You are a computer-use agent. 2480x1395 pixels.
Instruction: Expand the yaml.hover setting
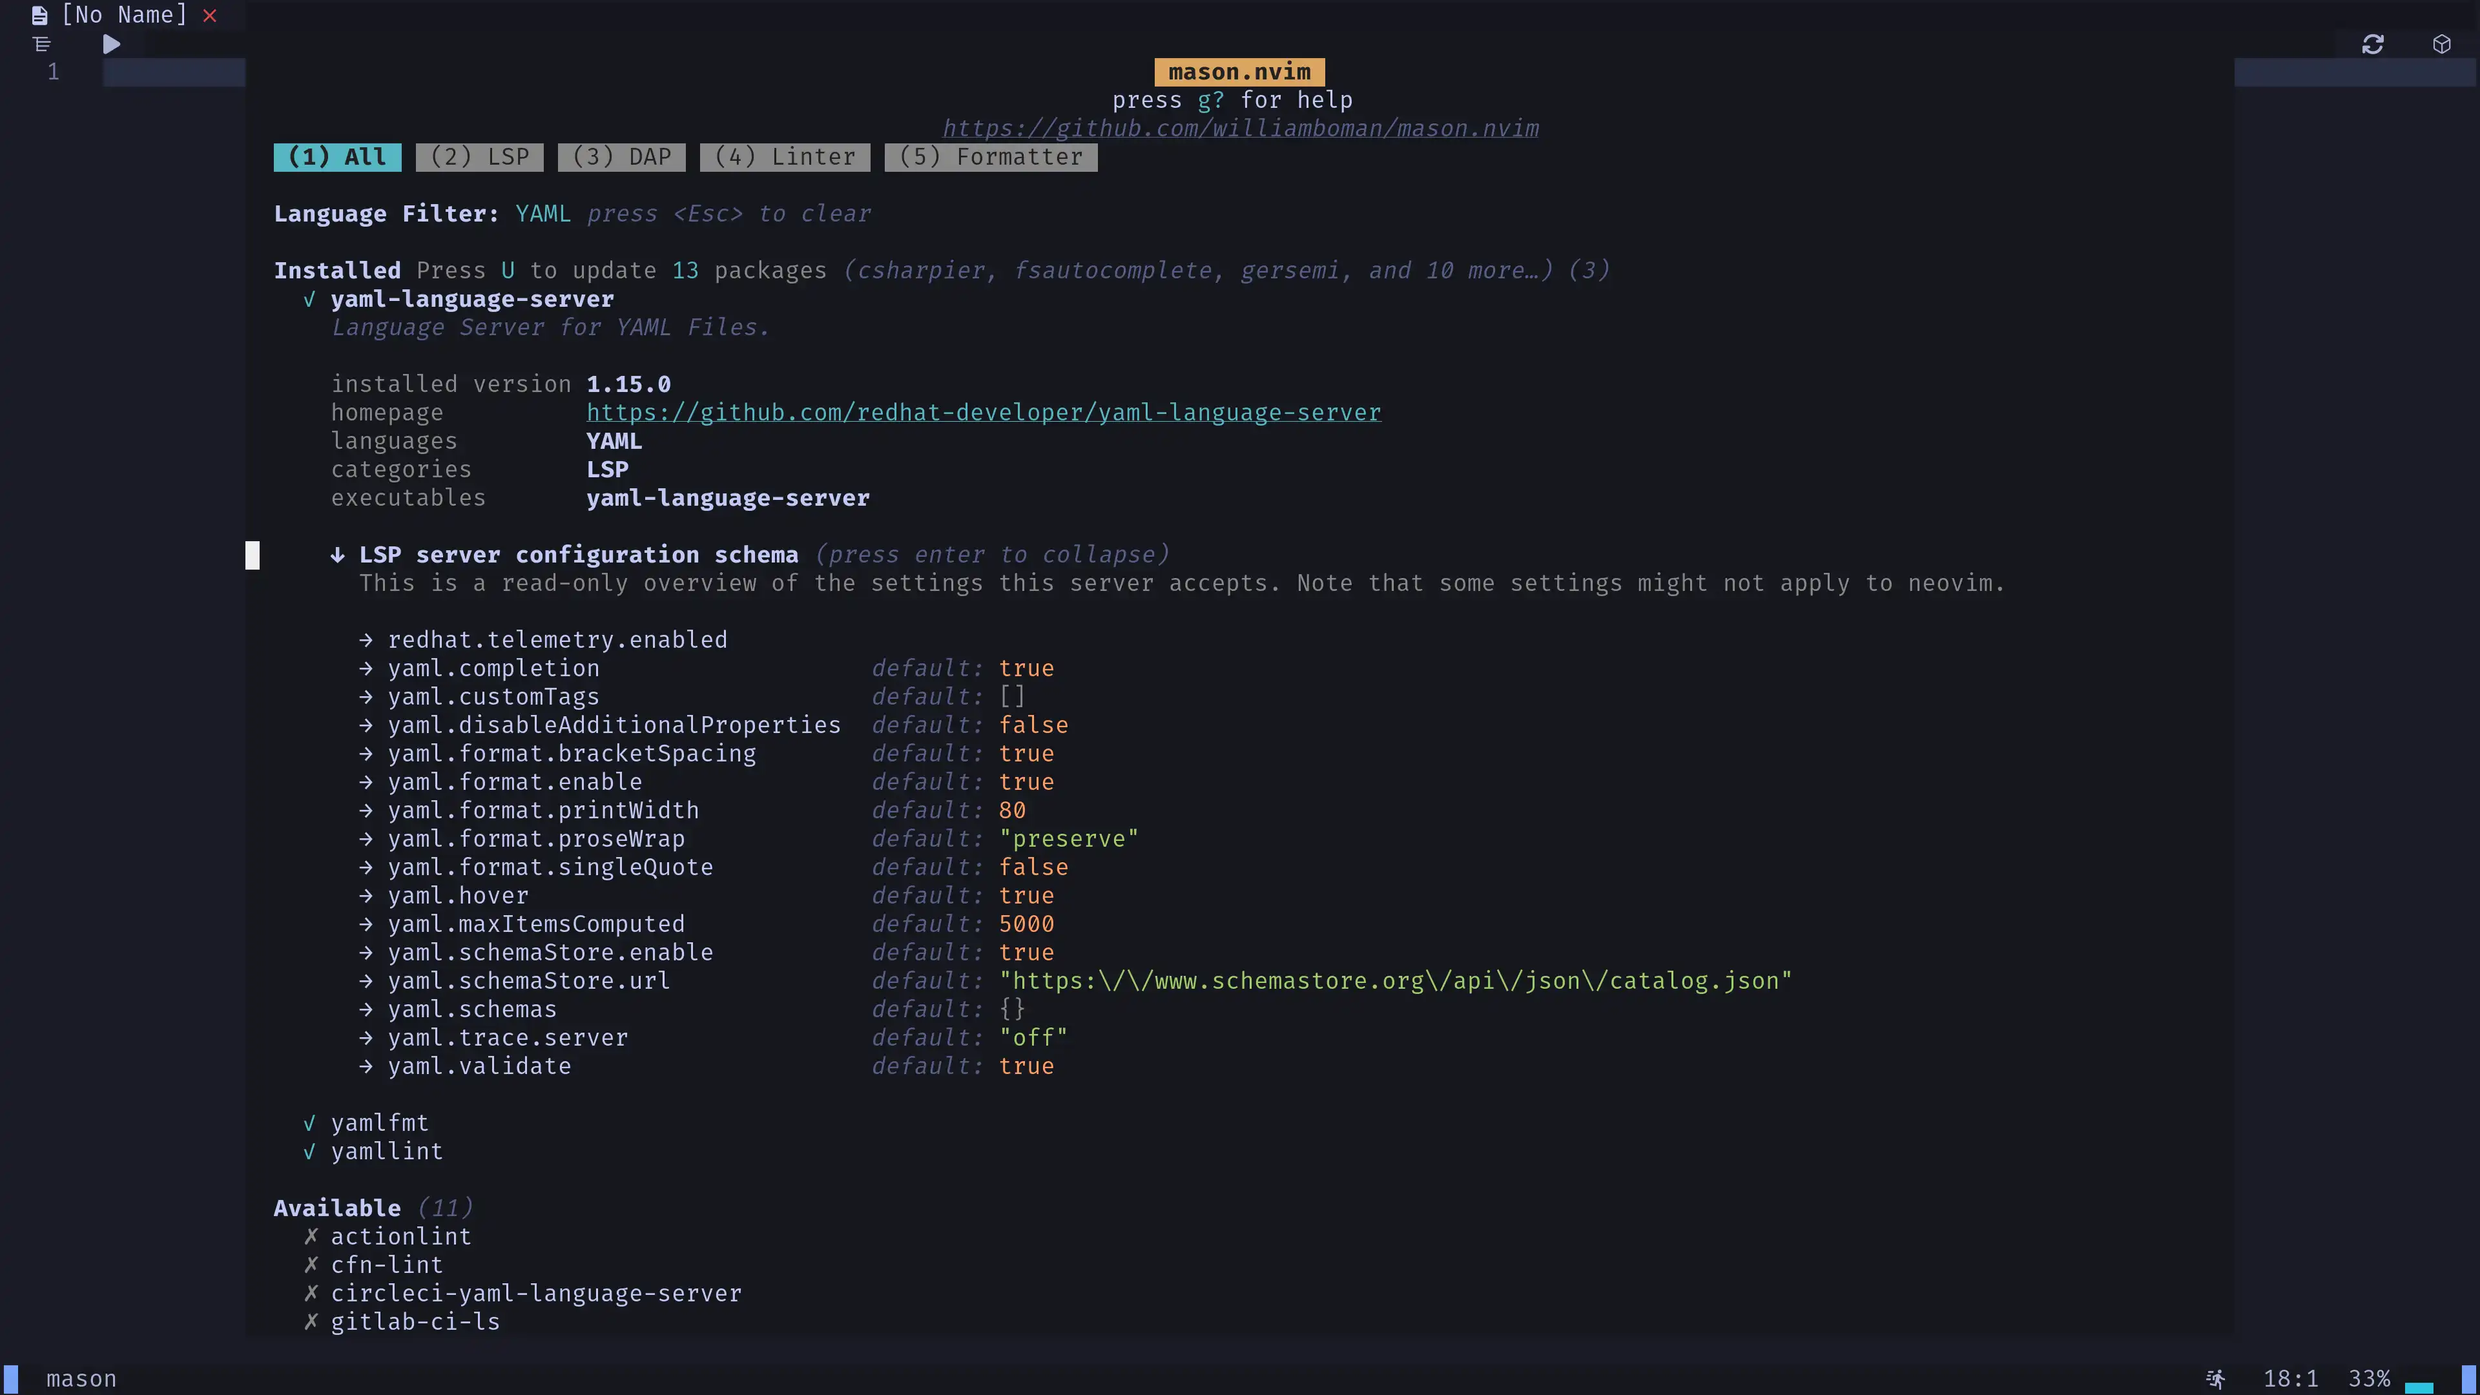click(x=459, y=895)
